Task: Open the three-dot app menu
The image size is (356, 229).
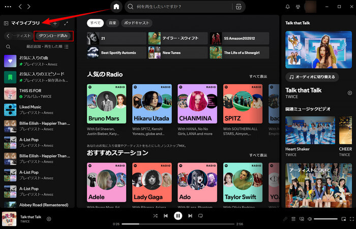Action: 8,7
